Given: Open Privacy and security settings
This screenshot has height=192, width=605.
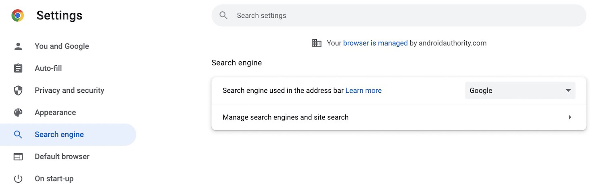Looking at the screenshot, I should coord(69,90).
